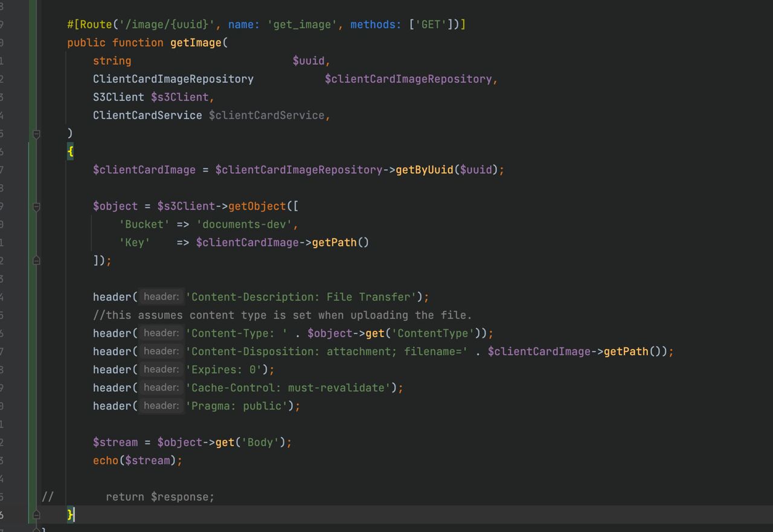Click the getImage function name

tap(196, 43)
